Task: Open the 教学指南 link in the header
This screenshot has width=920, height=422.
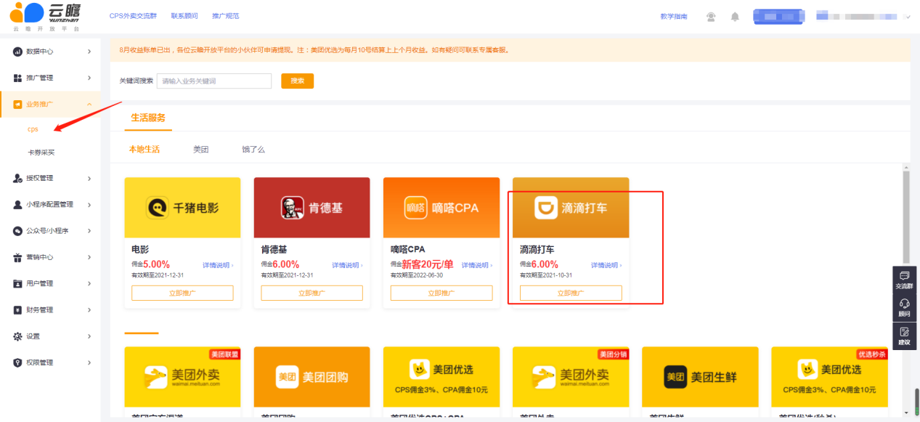Action: [674, 16]
